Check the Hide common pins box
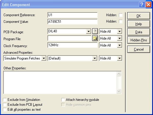 coord(63,105)
